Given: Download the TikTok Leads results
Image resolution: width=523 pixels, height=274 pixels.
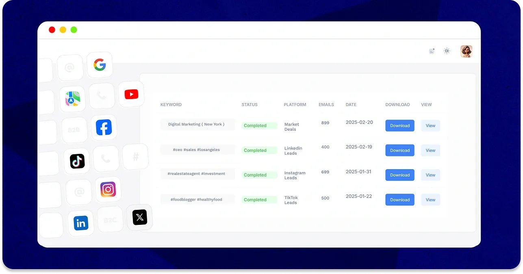Looking at the screenshot, I should [400, 200].
